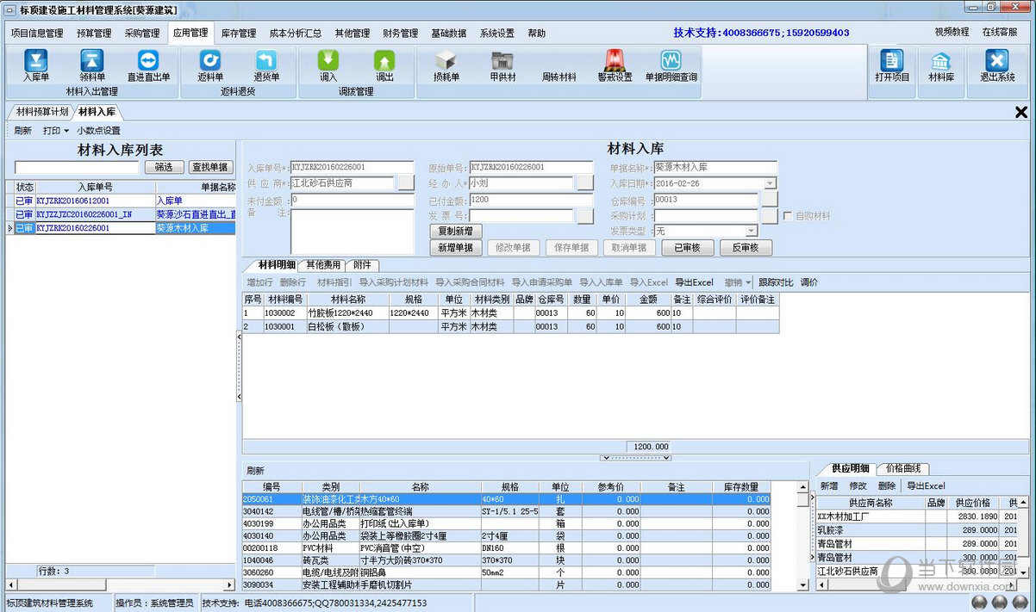This screenshot has height=612, width=1036.
Task: Toggle the 自购材料 checkbox
Action: pos(787,216)
